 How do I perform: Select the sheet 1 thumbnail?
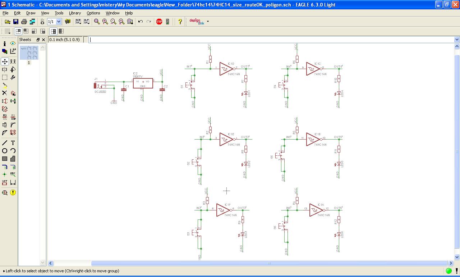(29, 53)
